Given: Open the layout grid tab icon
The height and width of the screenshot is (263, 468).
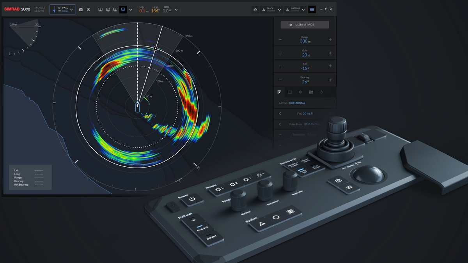Looking at the screenshot, I should 311,92.
